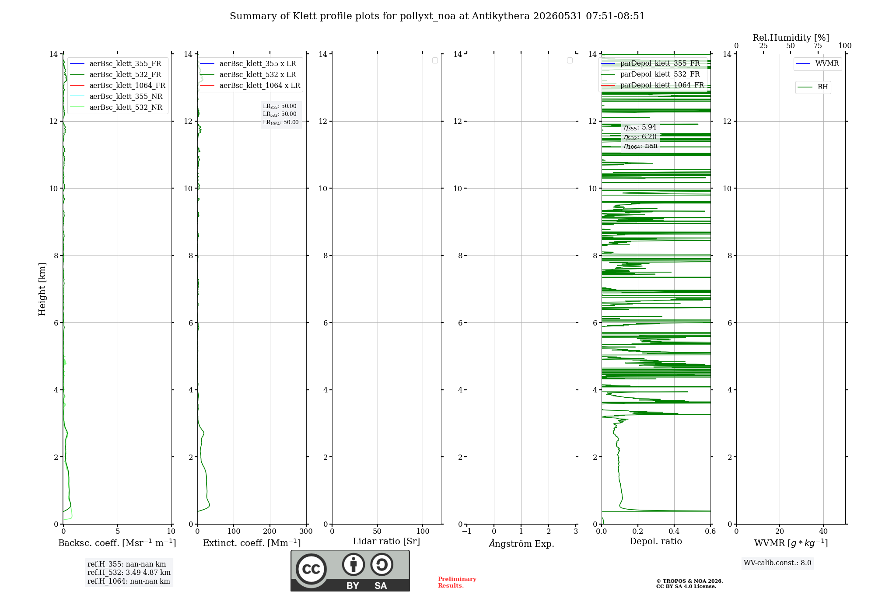Click the ref.H_1064: nan-nan km text

point(129,581)
